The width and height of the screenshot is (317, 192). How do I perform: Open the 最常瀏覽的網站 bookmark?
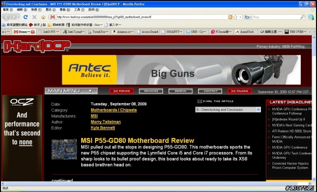tap(14, 25)
